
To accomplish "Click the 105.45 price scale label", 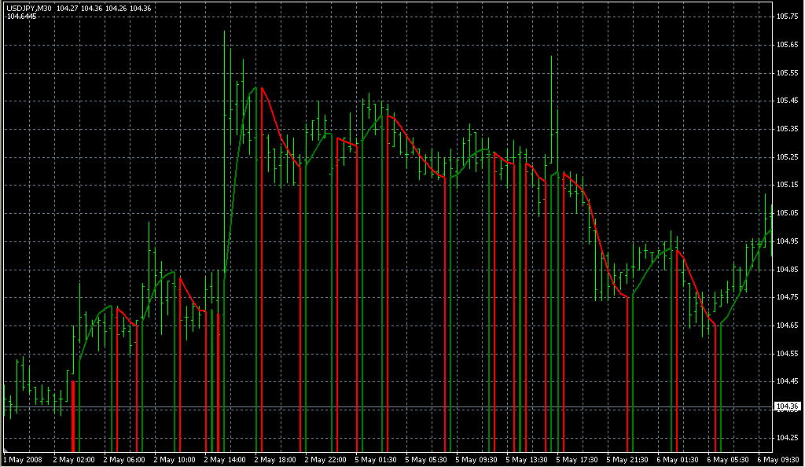I will coord(786,101).
